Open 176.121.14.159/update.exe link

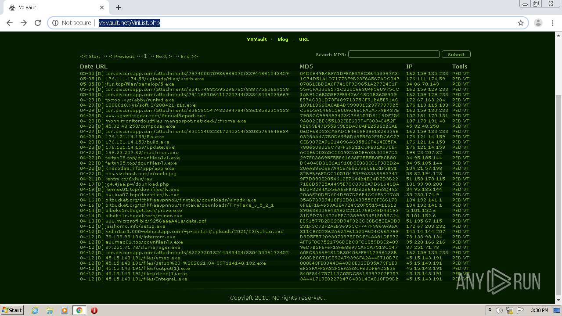[x=140, y=147]
